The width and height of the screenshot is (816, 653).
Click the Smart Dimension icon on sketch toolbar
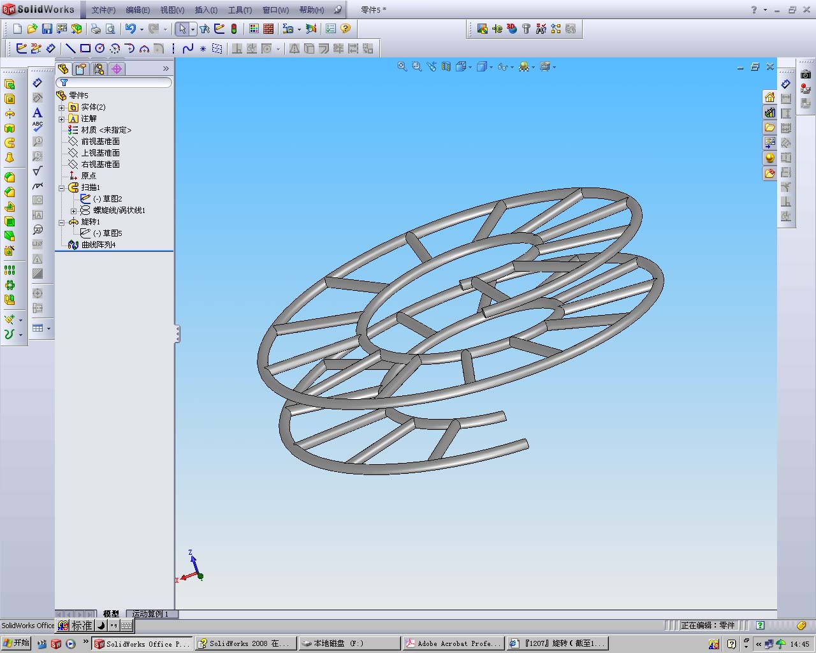coord(51,48)
